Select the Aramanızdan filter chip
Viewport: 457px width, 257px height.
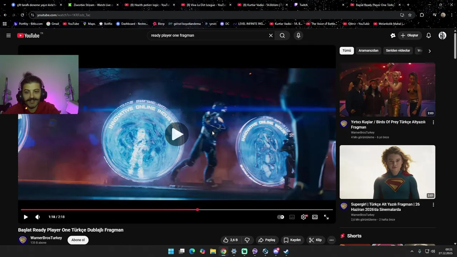(368, 51)
